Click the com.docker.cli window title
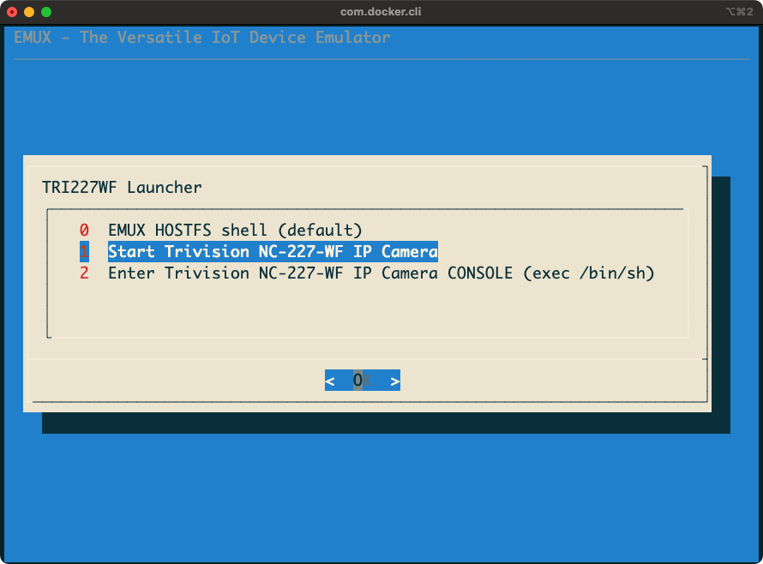 (x=381, y=12)
